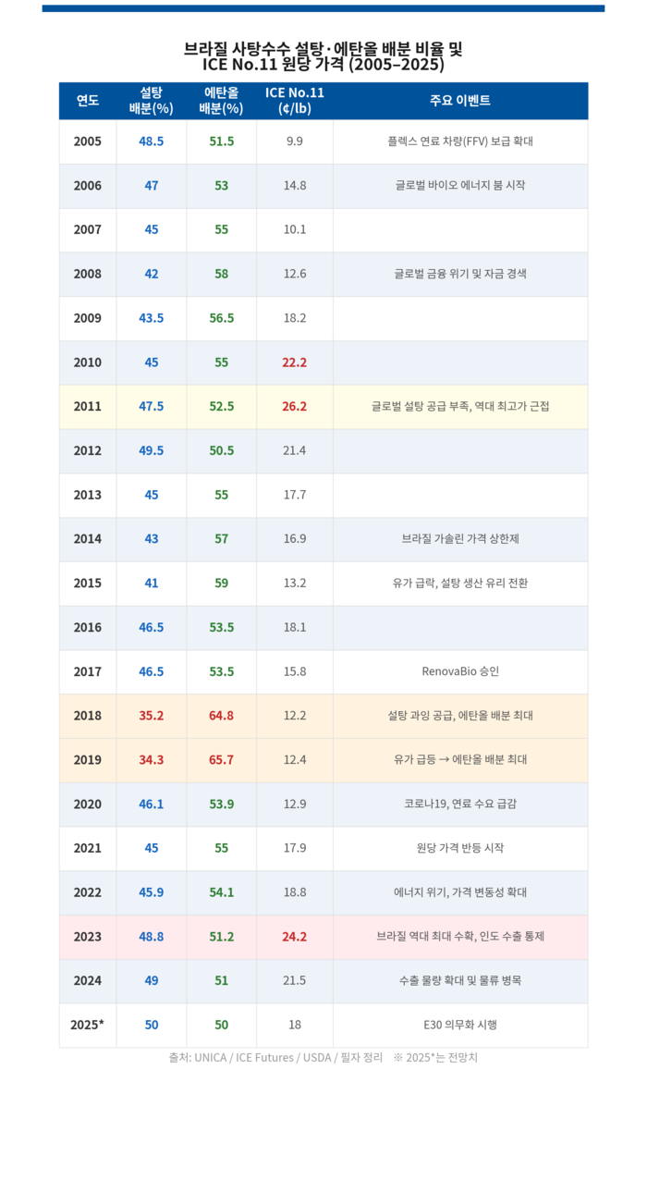This screenshot has height=1192, width=647.
Task: Click the 2018 sugar share 35.2
Action: [x=152, y=716]
